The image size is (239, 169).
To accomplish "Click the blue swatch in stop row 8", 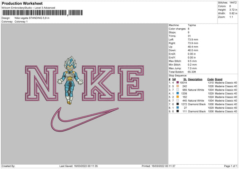I will (x=178, y=108).
